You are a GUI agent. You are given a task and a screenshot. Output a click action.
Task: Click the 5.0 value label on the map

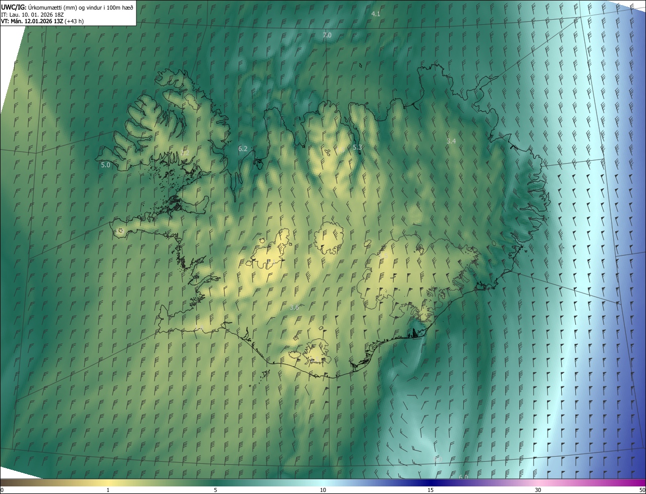click(105, 165)
